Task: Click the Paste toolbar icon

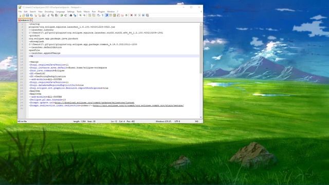Action: click(56, 15)
